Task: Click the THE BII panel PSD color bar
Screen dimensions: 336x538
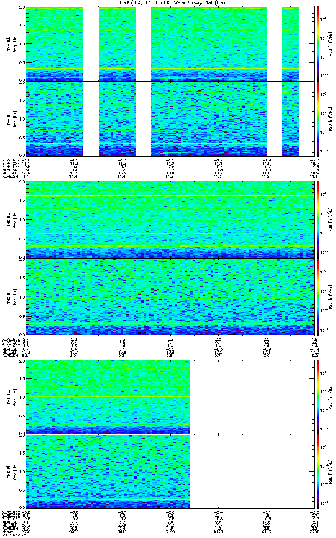Action: (x=319, y=472)
